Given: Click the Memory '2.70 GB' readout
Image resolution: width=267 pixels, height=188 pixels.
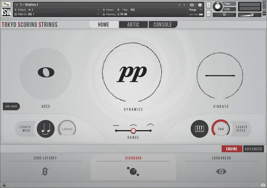Looking at the screenshot, I should [x=122, y=14].
